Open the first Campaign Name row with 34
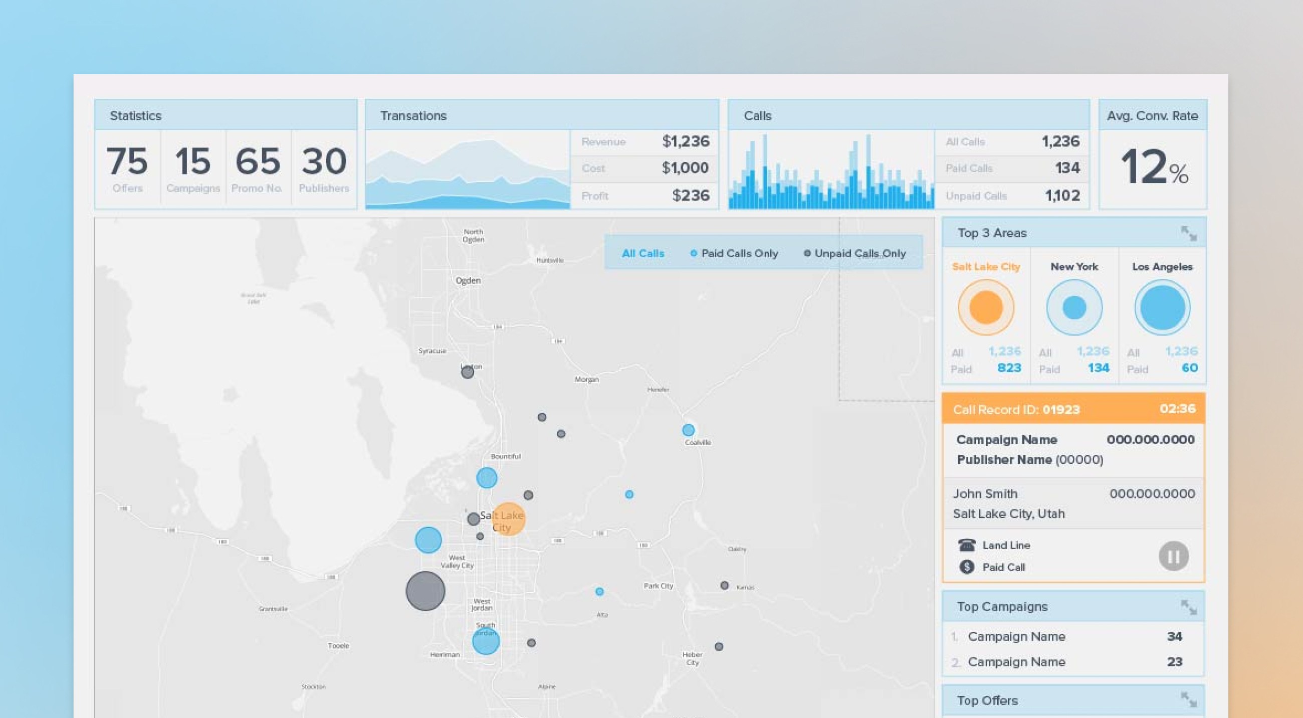 1073,637
